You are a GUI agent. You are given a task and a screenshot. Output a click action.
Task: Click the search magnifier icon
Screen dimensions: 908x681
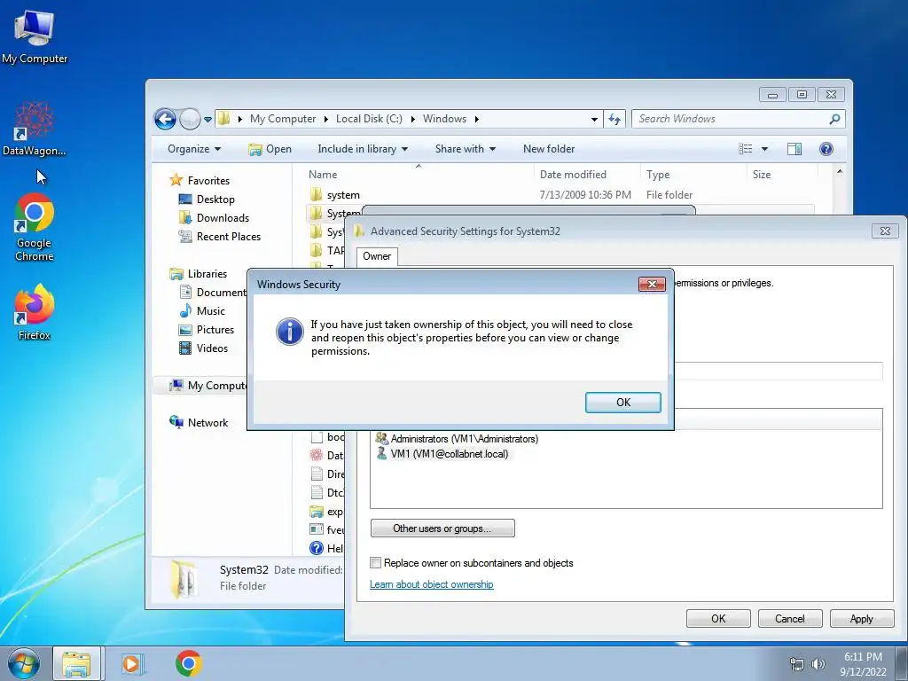coord(834,119)
